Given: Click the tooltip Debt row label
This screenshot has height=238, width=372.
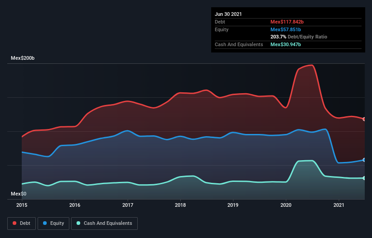Looking at the screenshot, I should pyautogui.click(x=220, y=22).
